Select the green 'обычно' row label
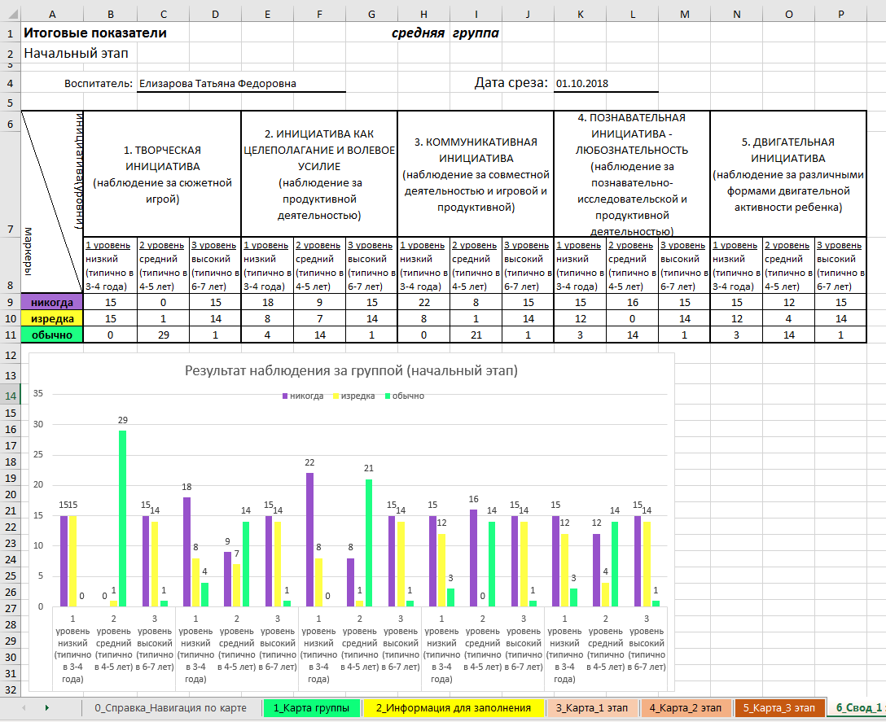This screenshot has height=722, width=886. pyautogui.click(x=52, y=335)
